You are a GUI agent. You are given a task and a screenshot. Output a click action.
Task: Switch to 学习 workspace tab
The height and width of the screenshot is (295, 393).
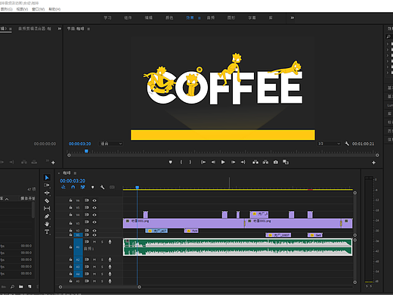pos(107,17)
